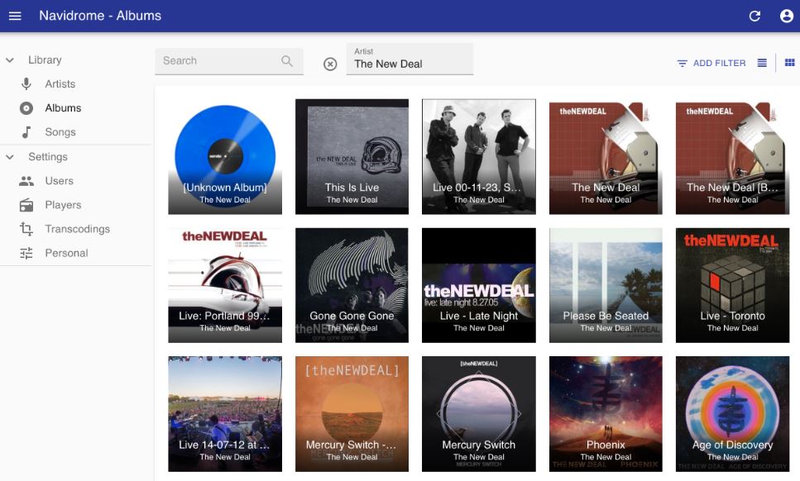This screenshot has height=481, width=800.
Task: Click artist link under Gone Gone Gone
Action: pyautogui.click(x=352, y=328)
